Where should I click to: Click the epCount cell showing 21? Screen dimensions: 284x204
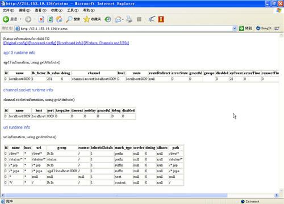point(236,79)
